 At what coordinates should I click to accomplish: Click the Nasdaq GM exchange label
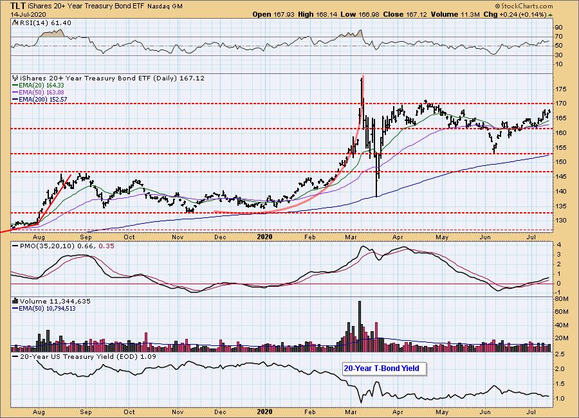pyautogui.click(x=165, y=6)
